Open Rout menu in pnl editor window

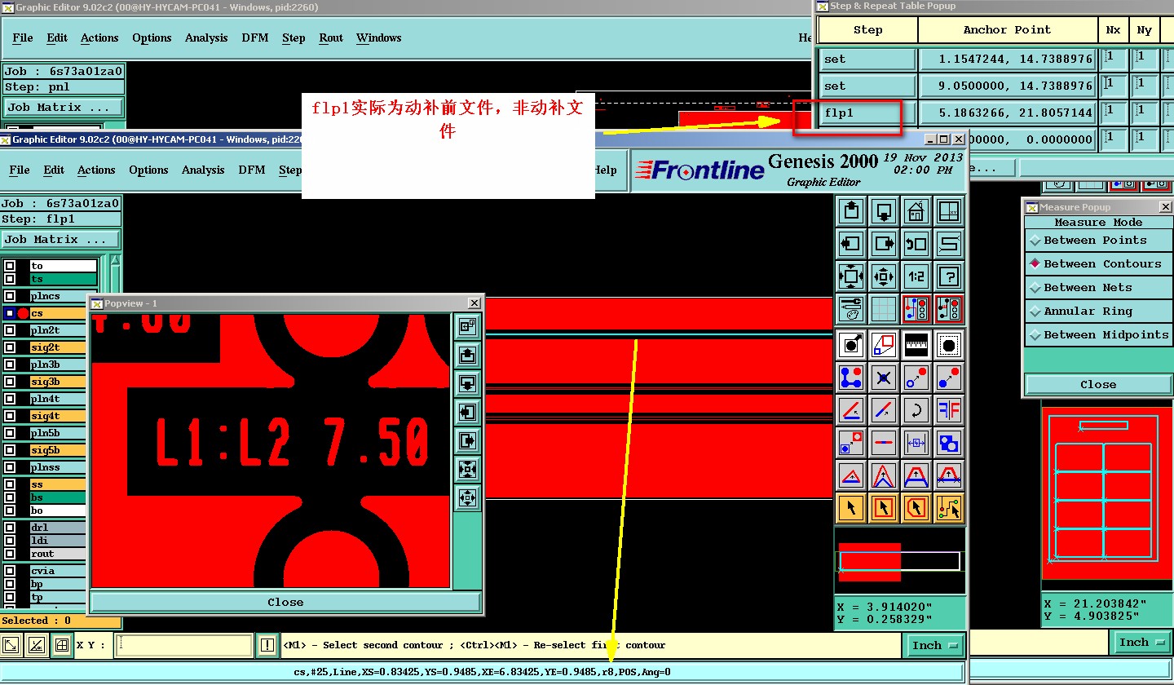click(331, 38)
